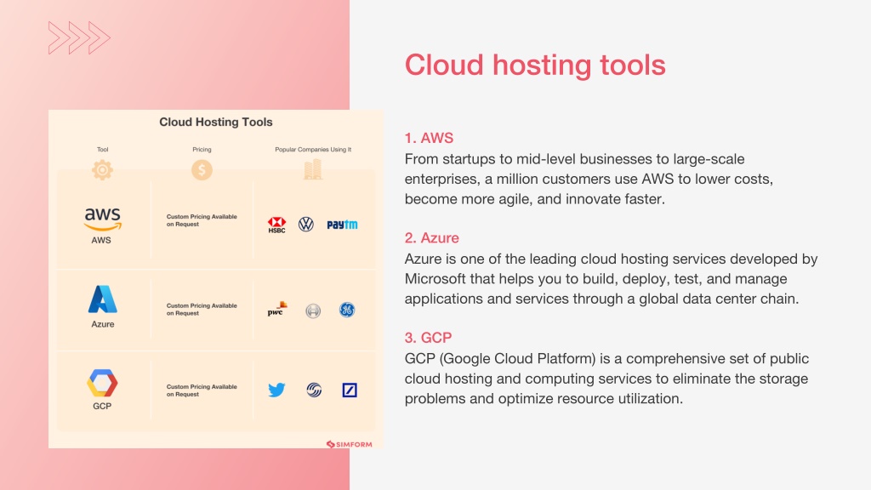Click the line "From startups to mid-level businesses to large-scale"
The height and width of the screenshot is (490, 871).
click(574, 159)
